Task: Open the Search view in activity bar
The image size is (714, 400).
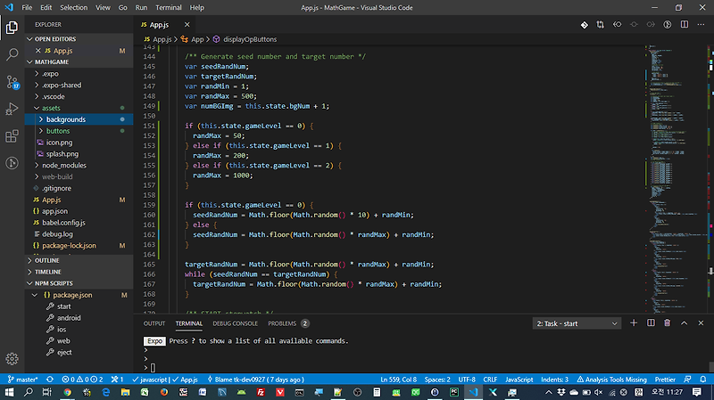Action: point(12,54)
